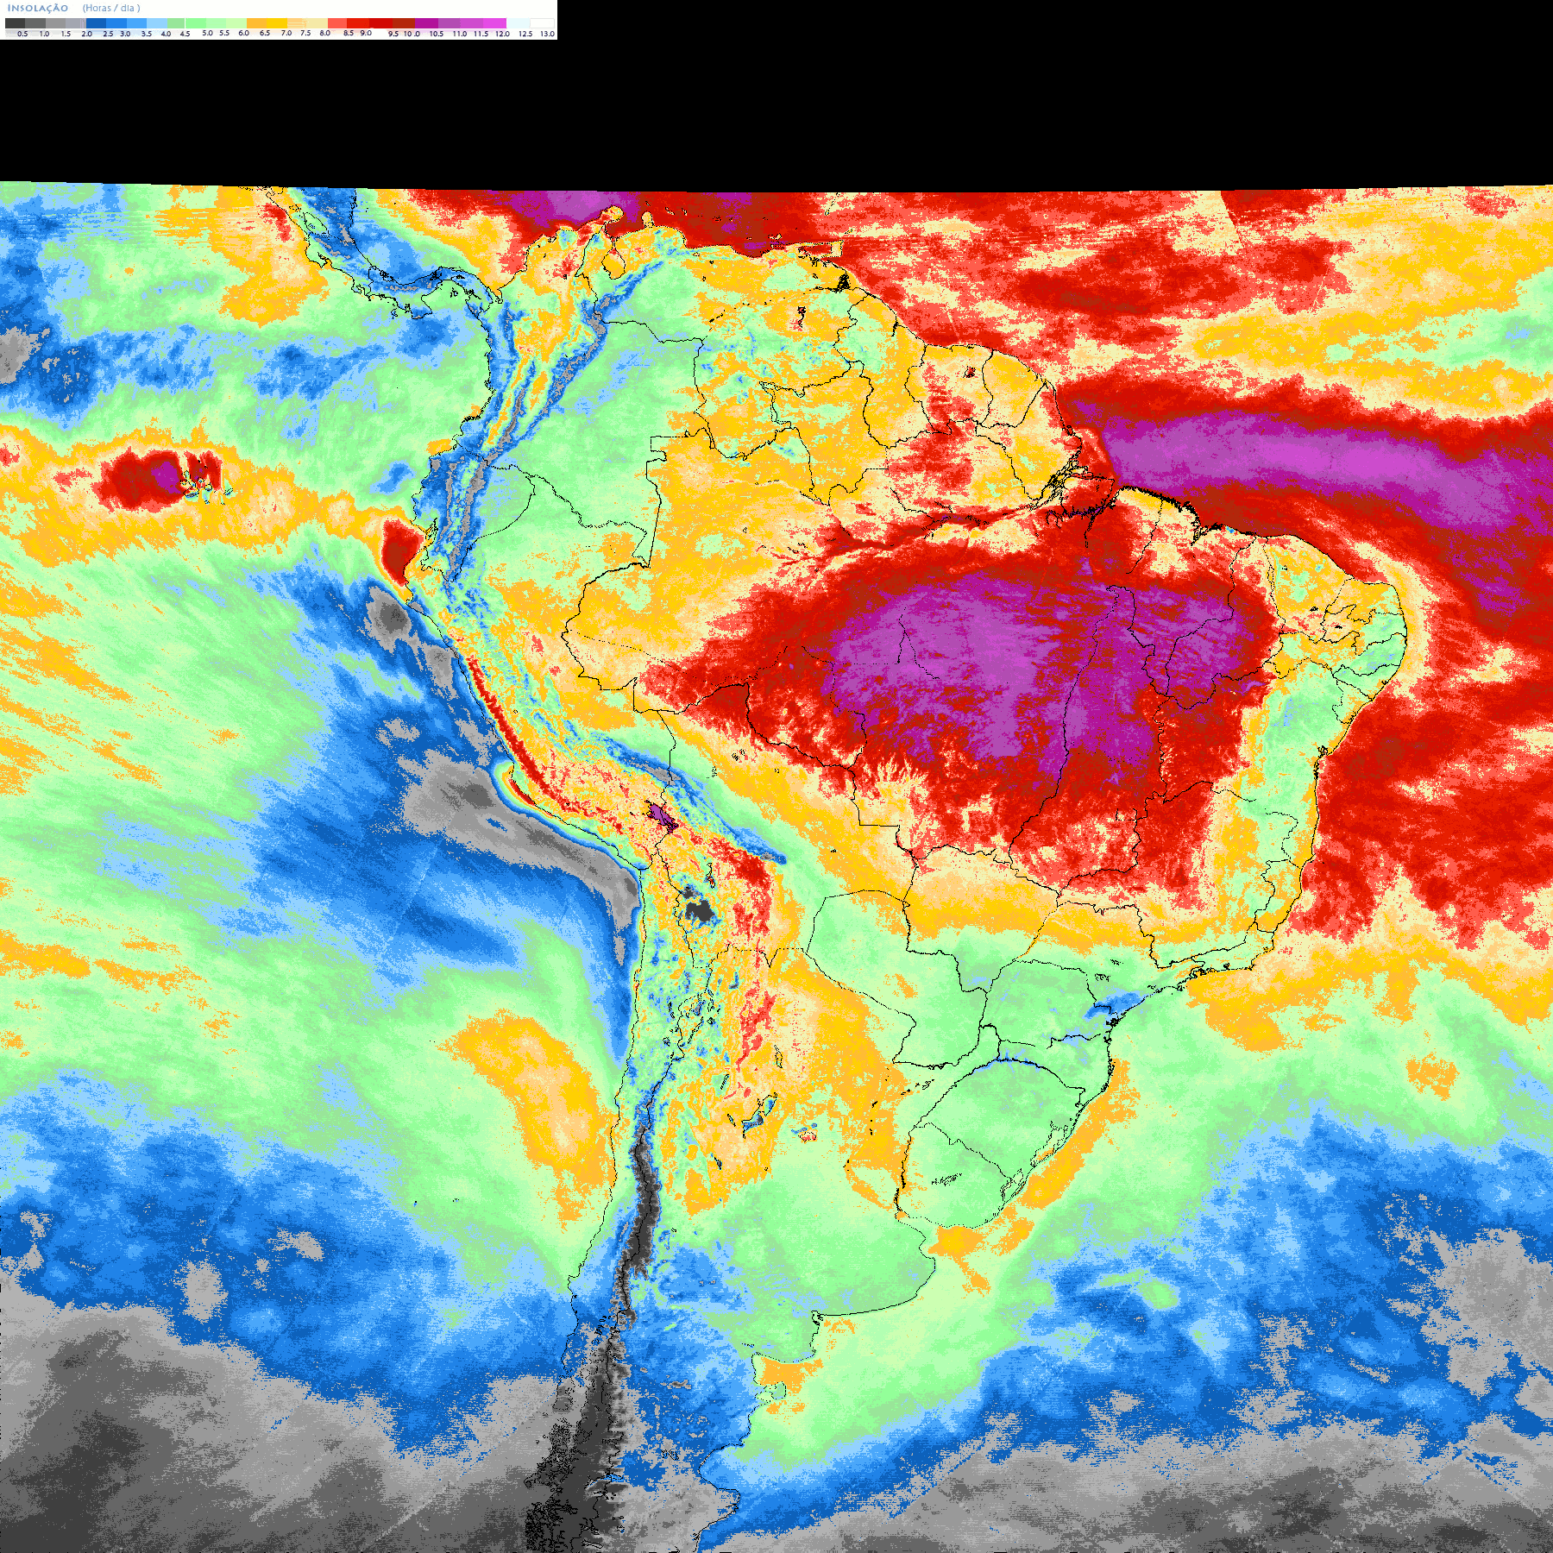
Task: Click the 11.5 legend value
Action: (x=481, y=34)
